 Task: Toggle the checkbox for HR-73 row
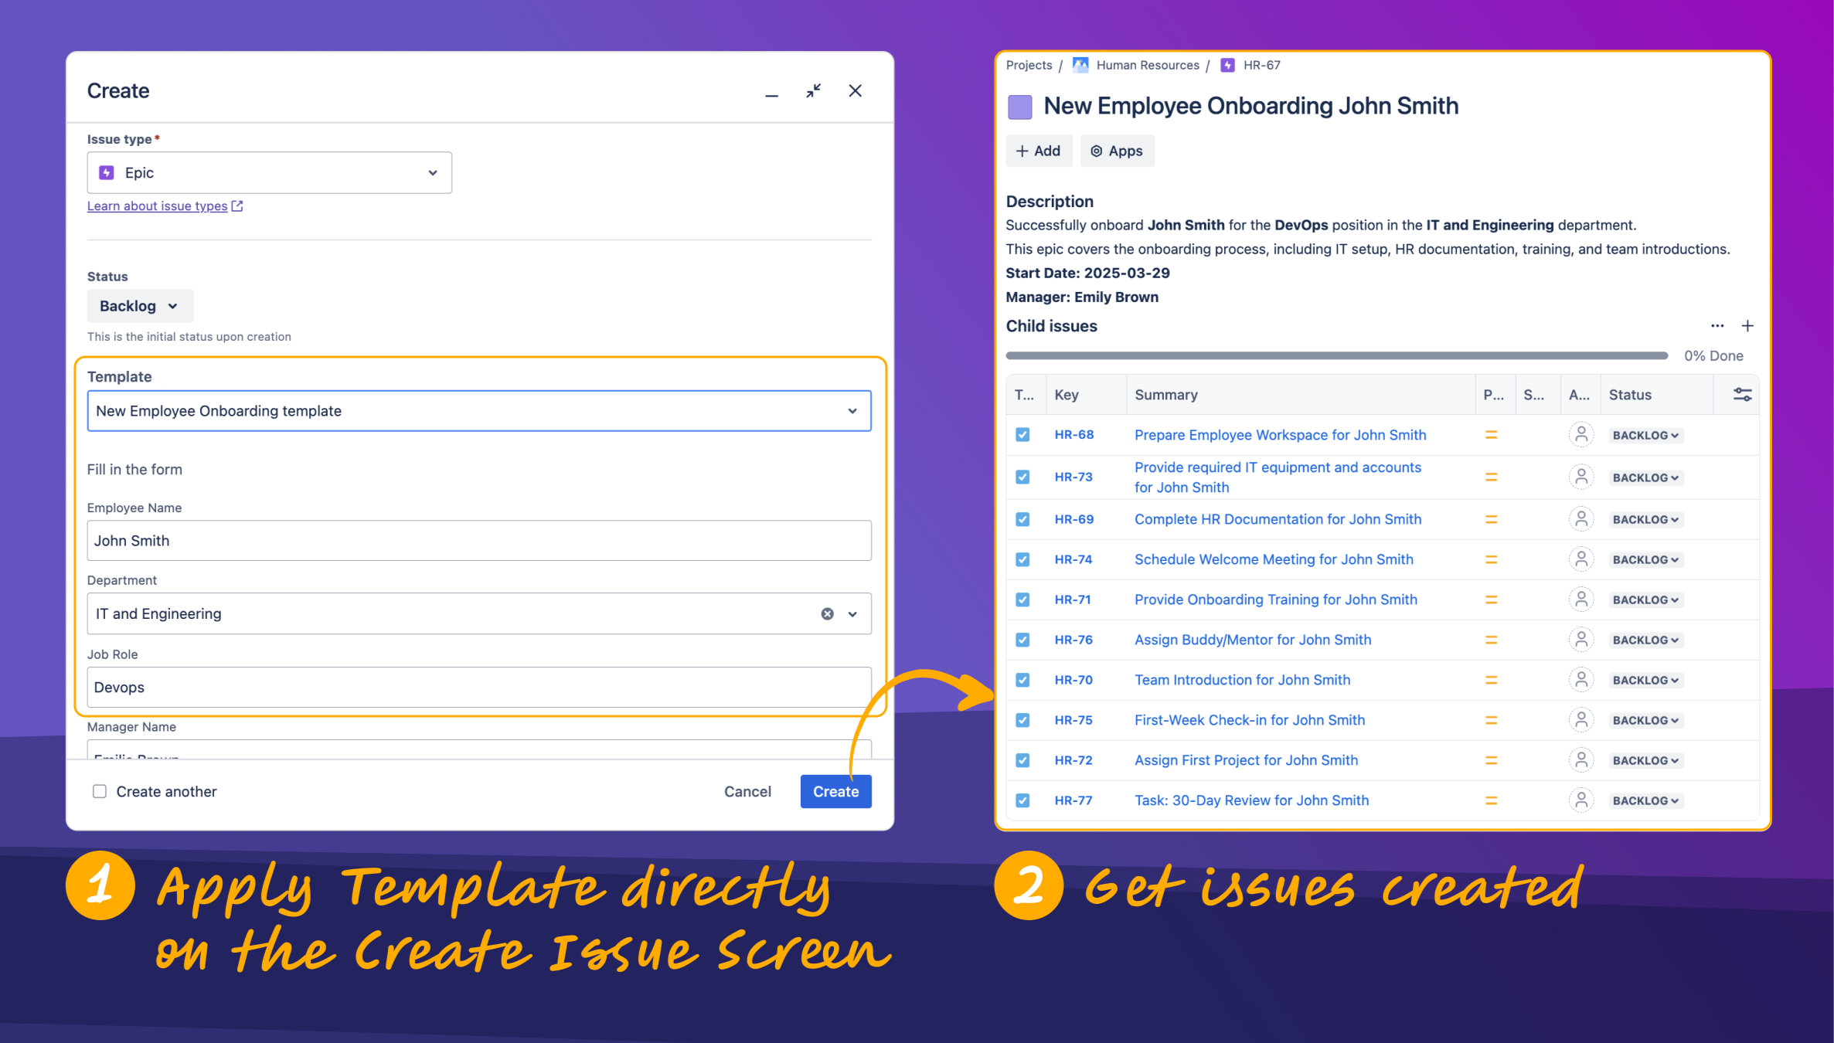(x=1022, y=477)
